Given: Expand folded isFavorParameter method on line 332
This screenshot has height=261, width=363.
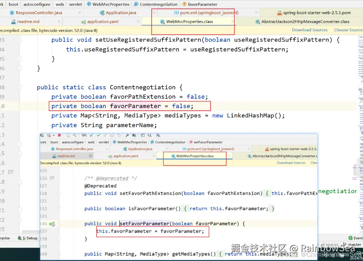Looking at the screenshot, I should coord(59,209).
